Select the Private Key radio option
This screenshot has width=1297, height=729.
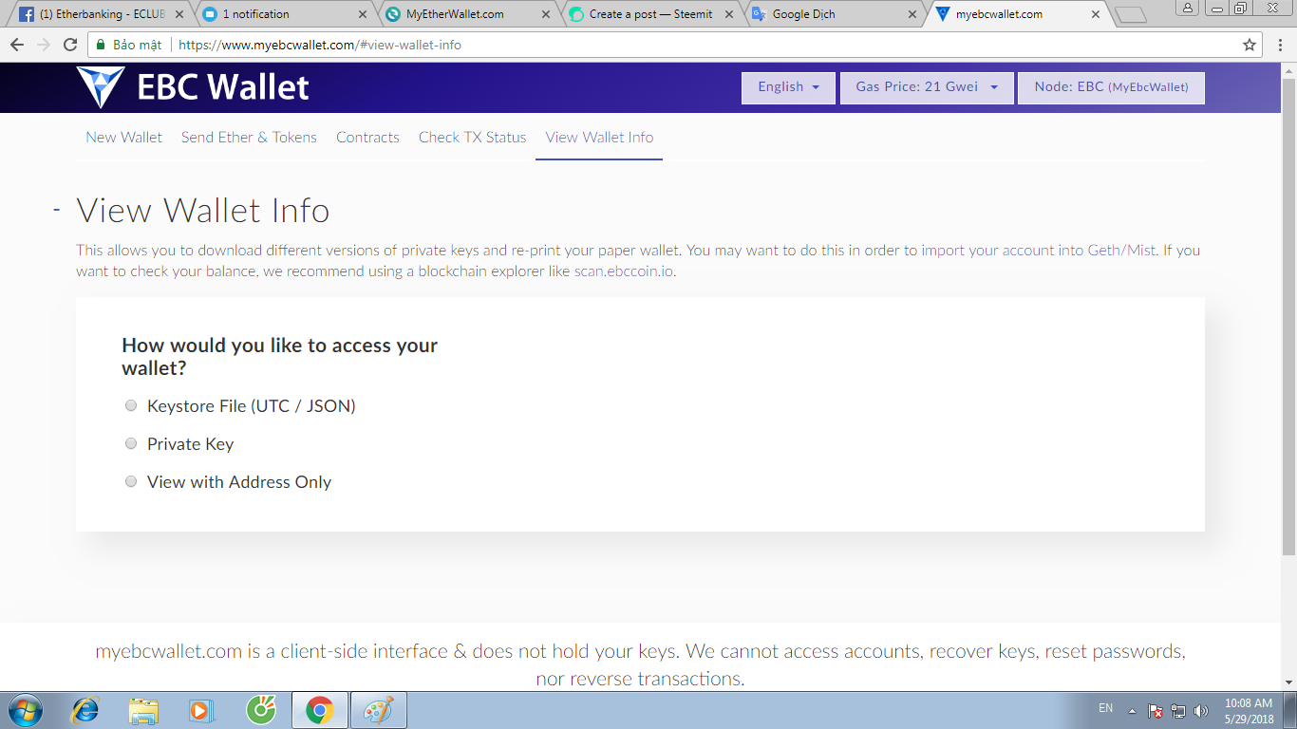[x=131, y=444]
